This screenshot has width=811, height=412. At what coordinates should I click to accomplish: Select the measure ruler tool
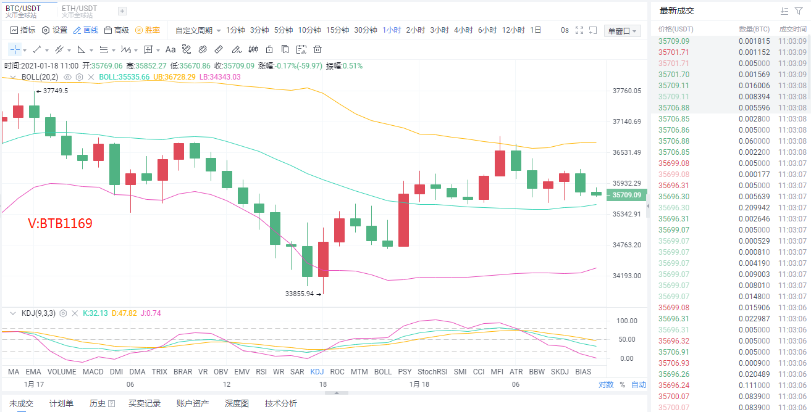(218, 49)
